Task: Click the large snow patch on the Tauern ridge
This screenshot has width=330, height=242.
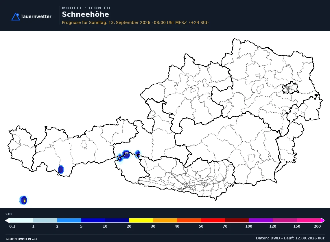Action: pos(126,155)
